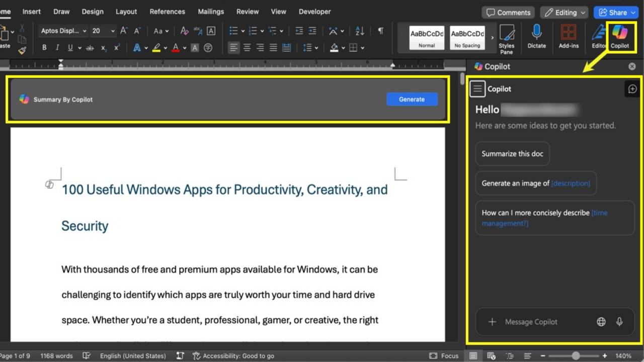Screen dimensions: 644x362
Task: Open the Design tab
Action: click(93, 11)
